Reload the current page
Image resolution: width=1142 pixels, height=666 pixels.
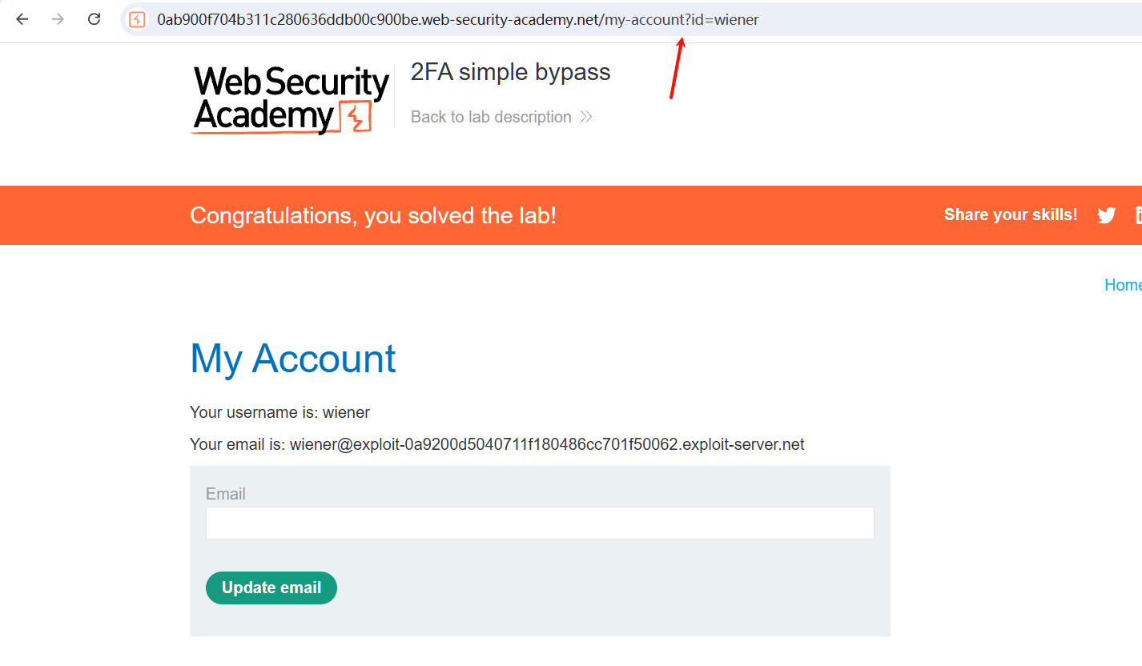click(94, 19)
